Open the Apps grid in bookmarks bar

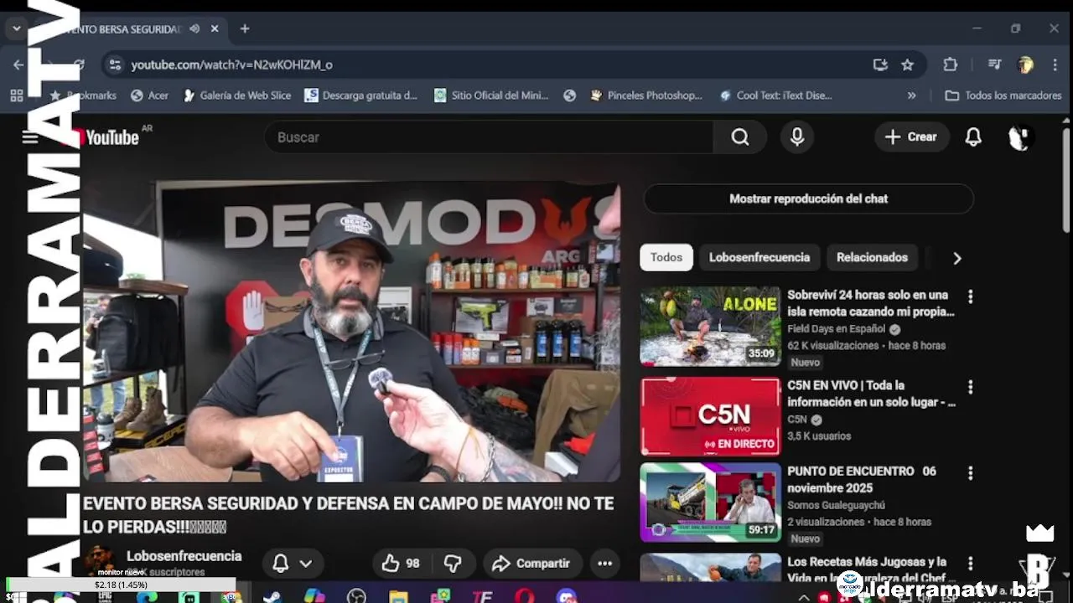point(17,95)
